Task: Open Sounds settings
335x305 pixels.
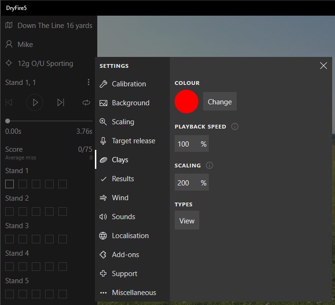Action: coord(123,217)
